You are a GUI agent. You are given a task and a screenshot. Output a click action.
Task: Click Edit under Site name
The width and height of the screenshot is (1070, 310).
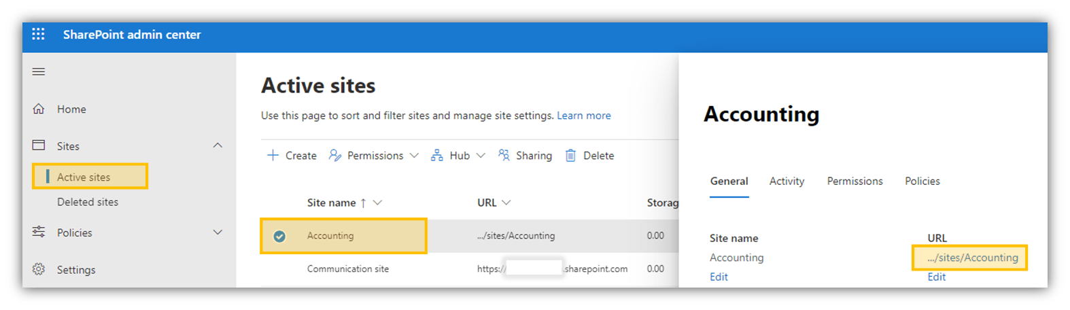click(719, 277)
